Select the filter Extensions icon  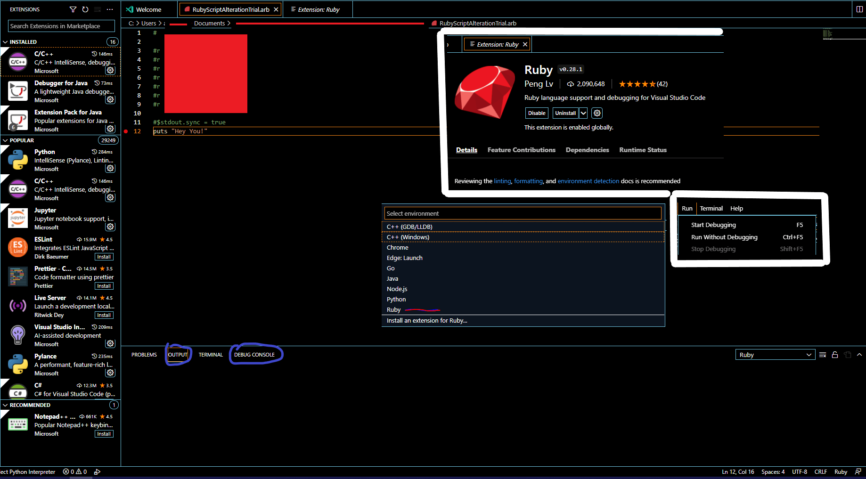(x=73, y=9)
